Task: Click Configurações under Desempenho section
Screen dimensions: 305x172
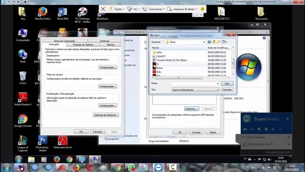Action: [108, 67]
